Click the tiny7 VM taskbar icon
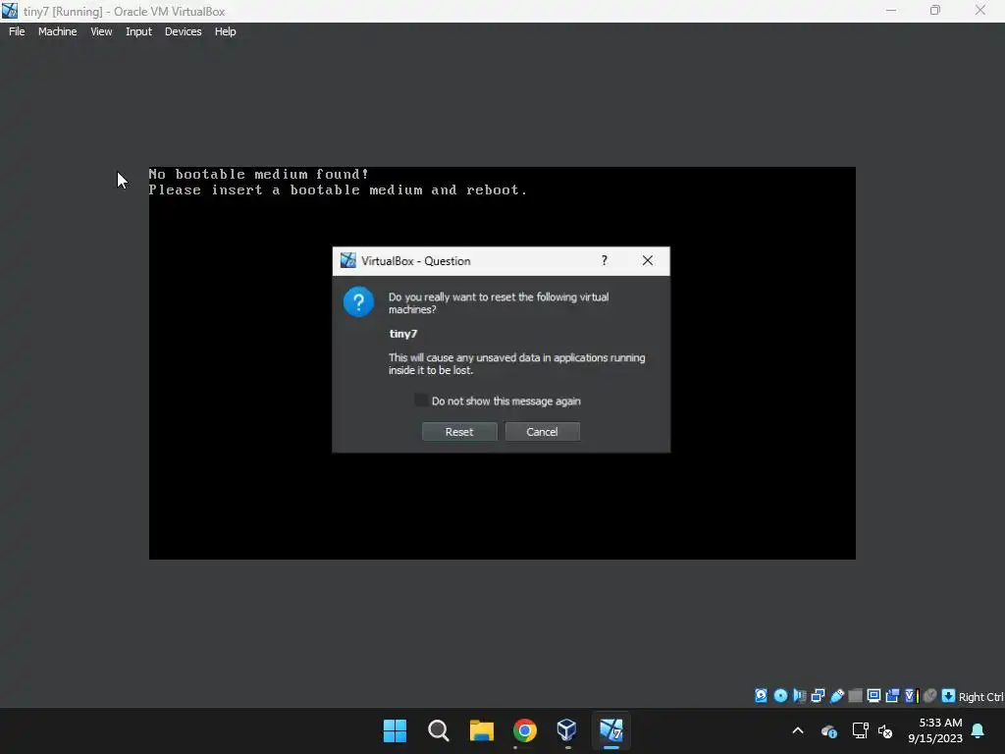This screenshot has width=1005, height=754. [x=610, y=730]
